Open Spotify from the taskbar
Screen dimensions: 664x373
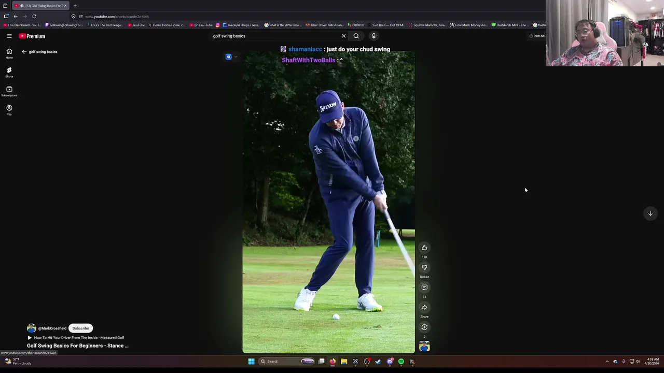pyautogui.click(x=401, y=362)
